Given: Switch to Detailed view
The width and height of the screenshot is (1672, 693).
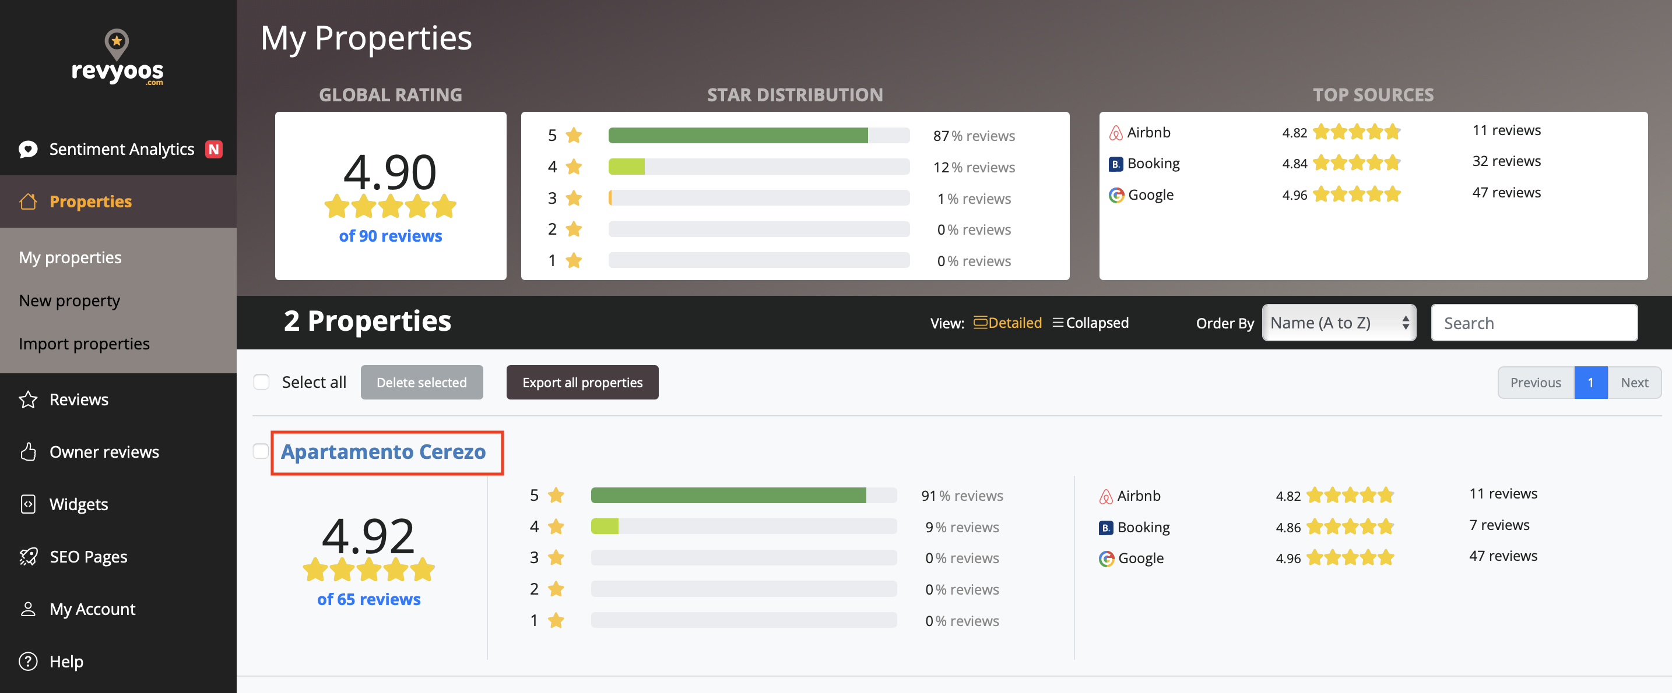Looking at the screenshot, I should pyautogui.click(x=1008, y=323).
